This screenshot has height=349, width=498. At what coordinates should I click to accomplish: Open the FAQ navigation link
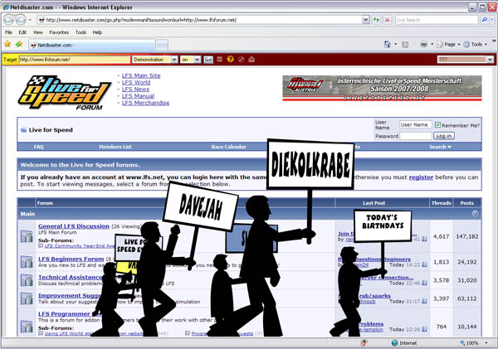(x=38, y=147)
